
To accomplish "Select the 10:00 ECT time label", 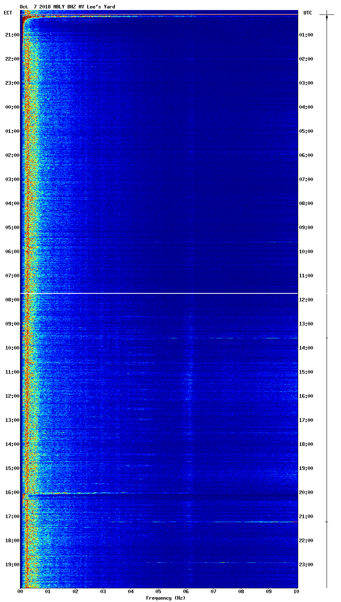I will tap(12, 348).
